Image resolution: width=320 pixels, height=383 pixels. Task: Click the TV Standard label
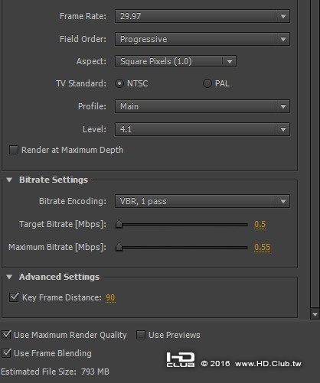pos(81,83)
